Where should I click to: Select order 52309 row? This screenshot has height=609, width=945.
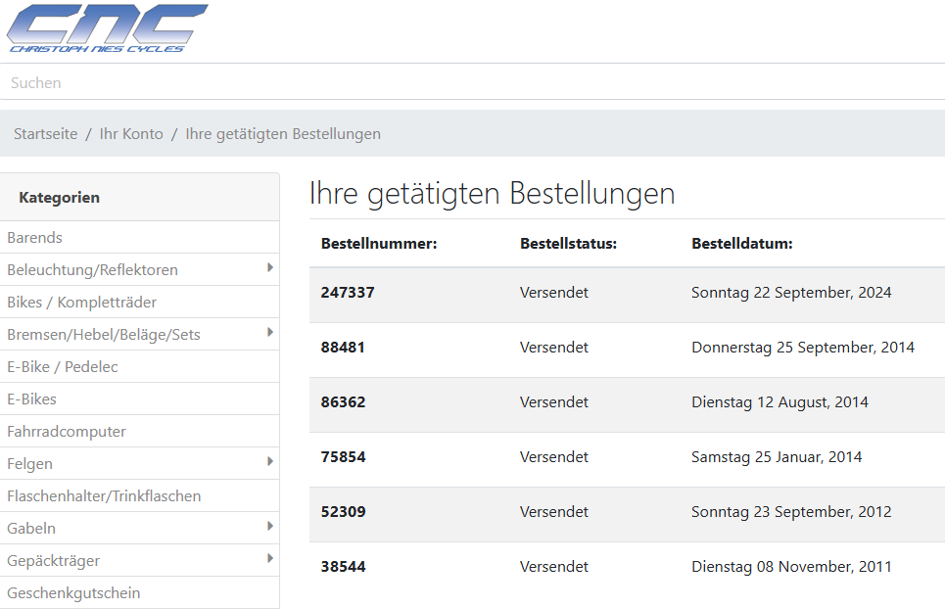tap(343, 512)
